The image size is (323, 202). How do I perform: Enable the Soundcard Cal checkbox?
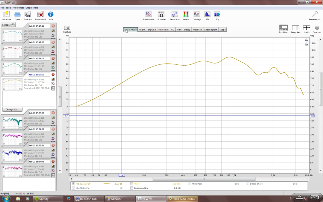pos(132,188)
